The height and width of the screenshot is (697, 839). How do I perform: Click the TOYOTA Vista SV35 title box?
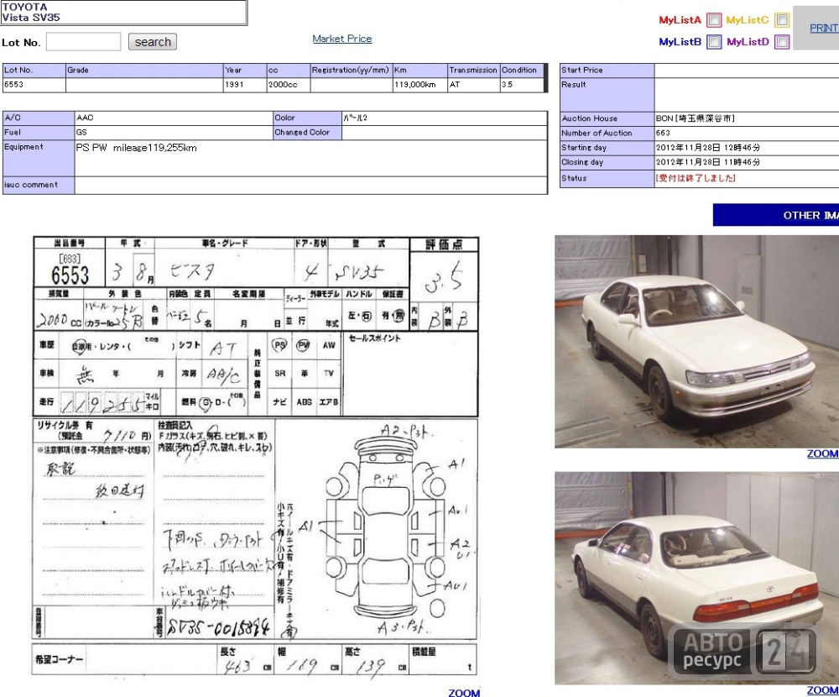click(x=123, y=13)
